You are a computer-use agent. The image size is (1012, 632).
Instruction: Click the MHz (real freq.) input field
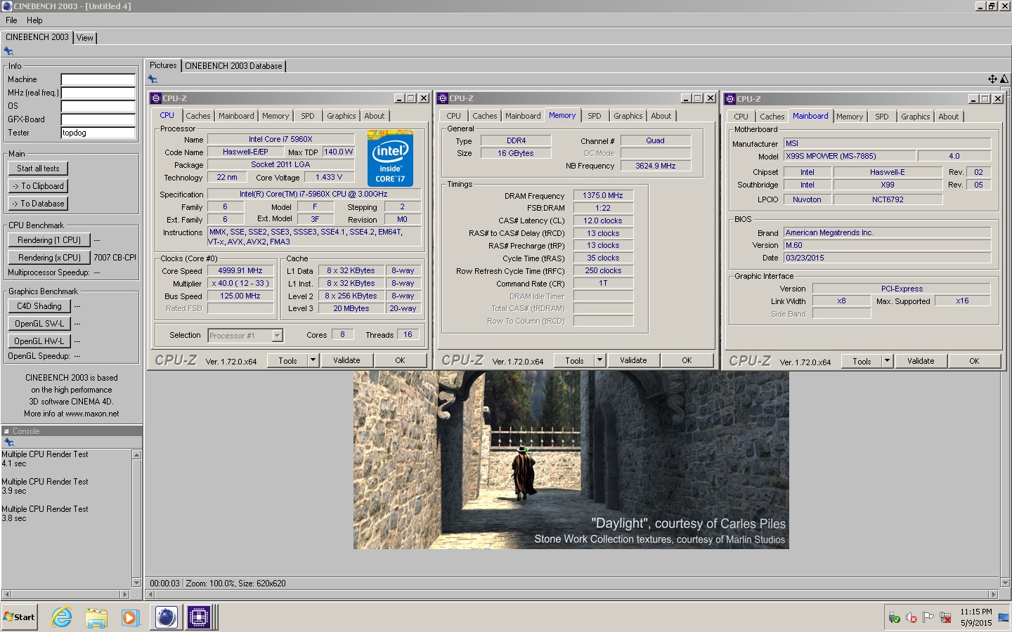(98, 93)
